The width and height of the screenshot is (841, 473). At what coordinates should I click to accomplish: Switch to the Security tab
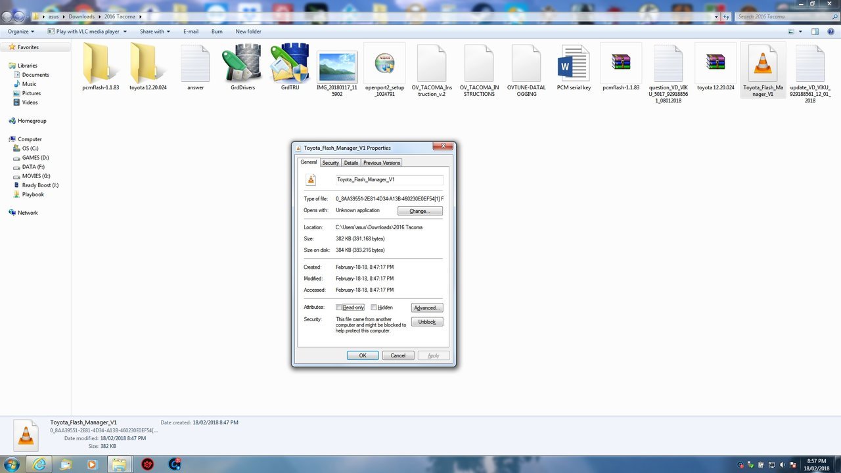(330, 163)
